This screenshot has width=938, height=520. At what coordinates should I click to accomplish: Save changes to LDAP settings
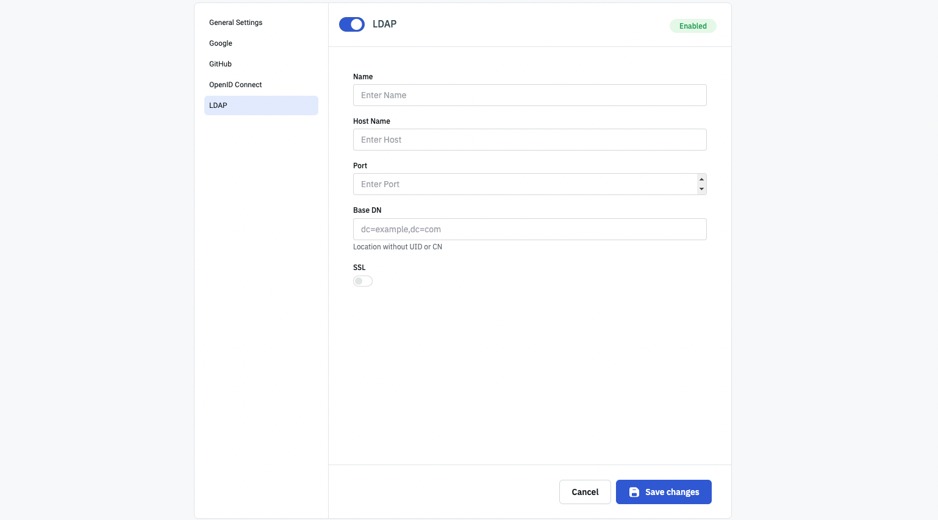click(664, 492)
